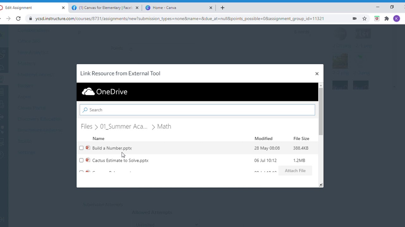Click the address bar URL
Screen dimensions: 405x227
(179, 19)
